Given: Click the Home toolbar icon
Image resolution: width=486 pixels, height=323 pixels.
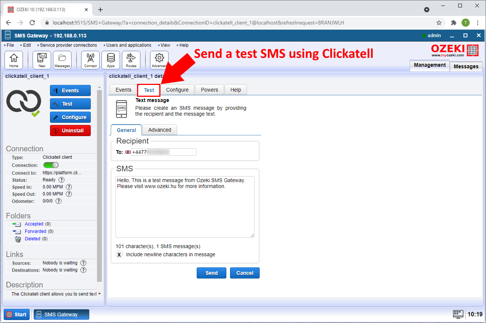Looking at the screenshot, I should click(14, 60).
